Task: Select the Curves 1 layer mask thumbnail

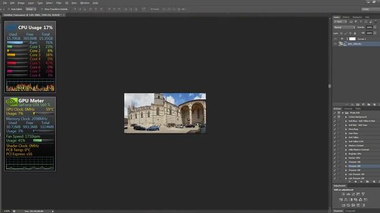Action: (352, 39)
